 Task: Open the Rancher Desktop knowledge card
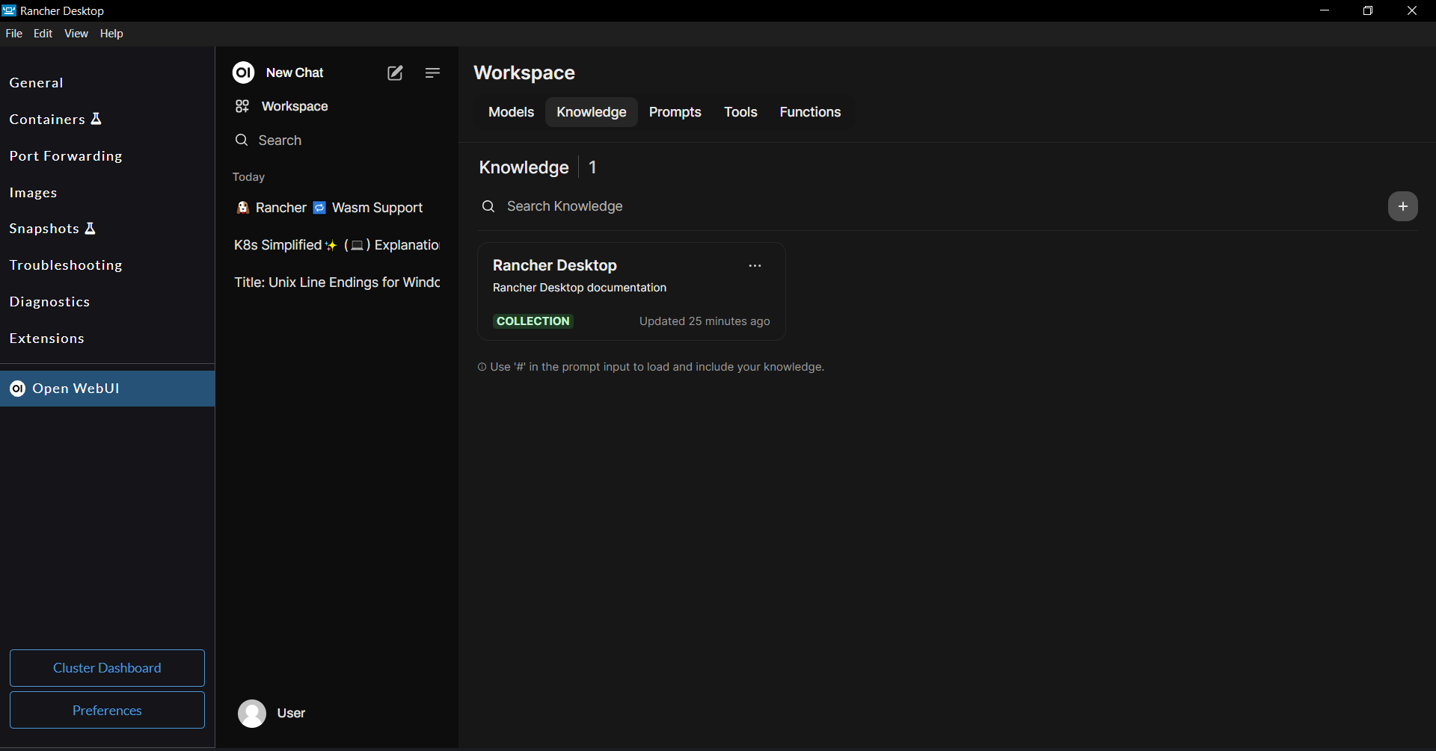[631, 291]
